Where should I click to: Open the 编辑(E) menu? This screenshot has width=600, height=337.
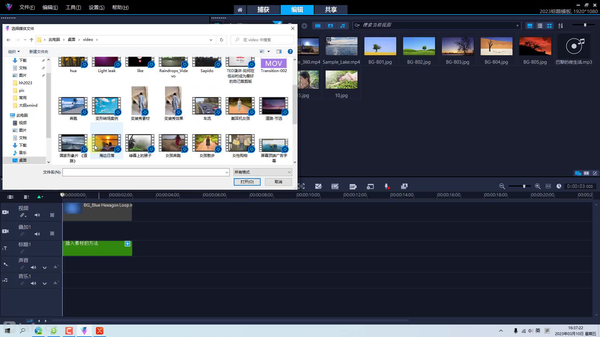[x=50, y=7]
